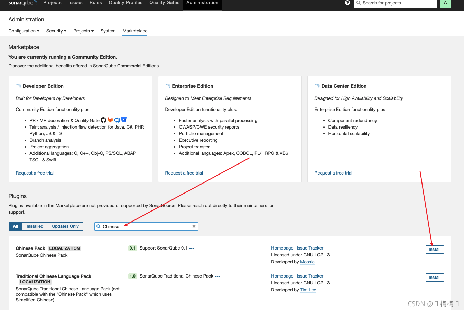Show All plugins filter
This screenshot has height=310, width=464.
pos(16,226)
